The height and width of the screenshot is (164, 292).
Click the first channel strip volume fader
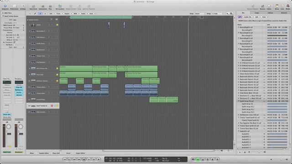pos(9,134)
